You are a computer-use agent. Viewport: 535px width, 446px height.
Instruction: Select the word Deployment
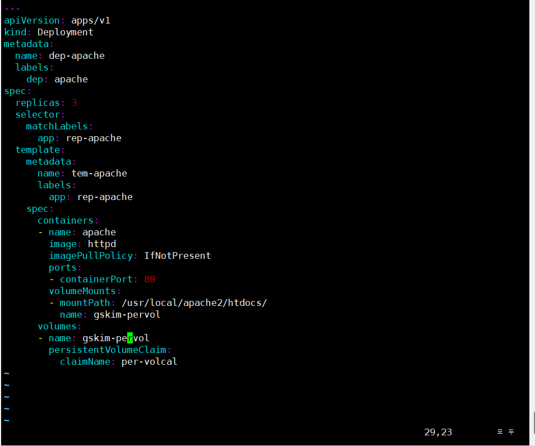click(x=65, y=32)
